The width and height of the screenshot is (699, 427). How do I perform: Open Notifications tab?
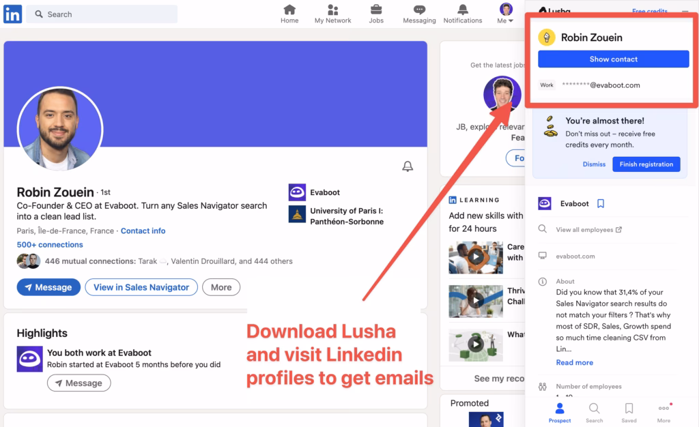tap(463, 14)
